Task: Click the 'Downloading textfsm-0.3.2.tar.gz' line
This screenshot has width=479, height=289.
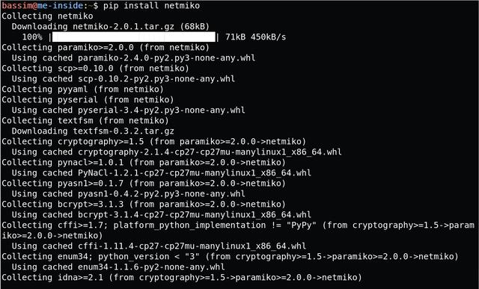Action: [x=93, y=131]
